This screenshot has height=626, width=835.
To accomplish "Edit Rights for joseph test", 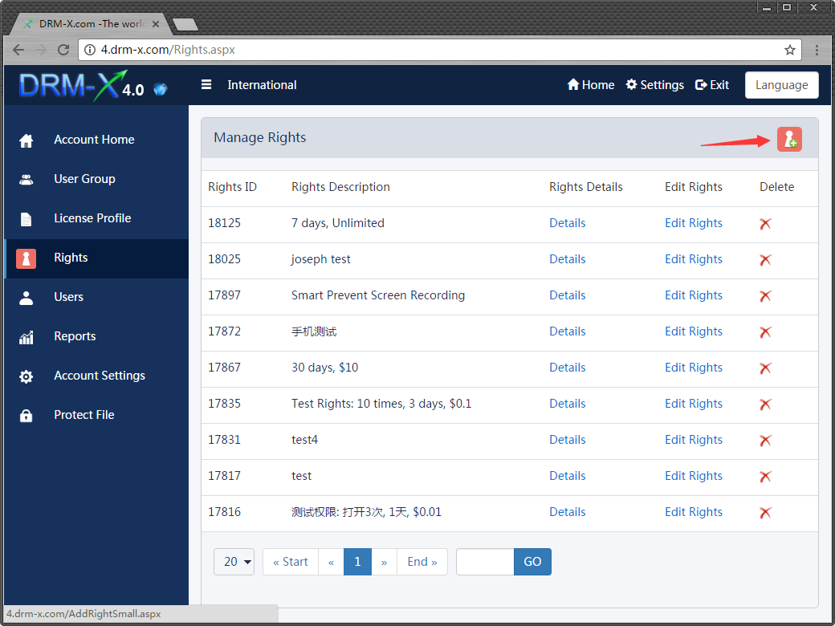I will (694, 259).
